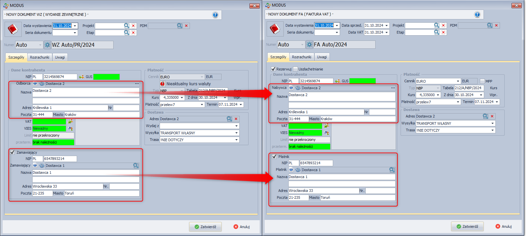Click Odbiorca Nazwa field in WZ window
The image size is (526, 236).
pos(86,92)
